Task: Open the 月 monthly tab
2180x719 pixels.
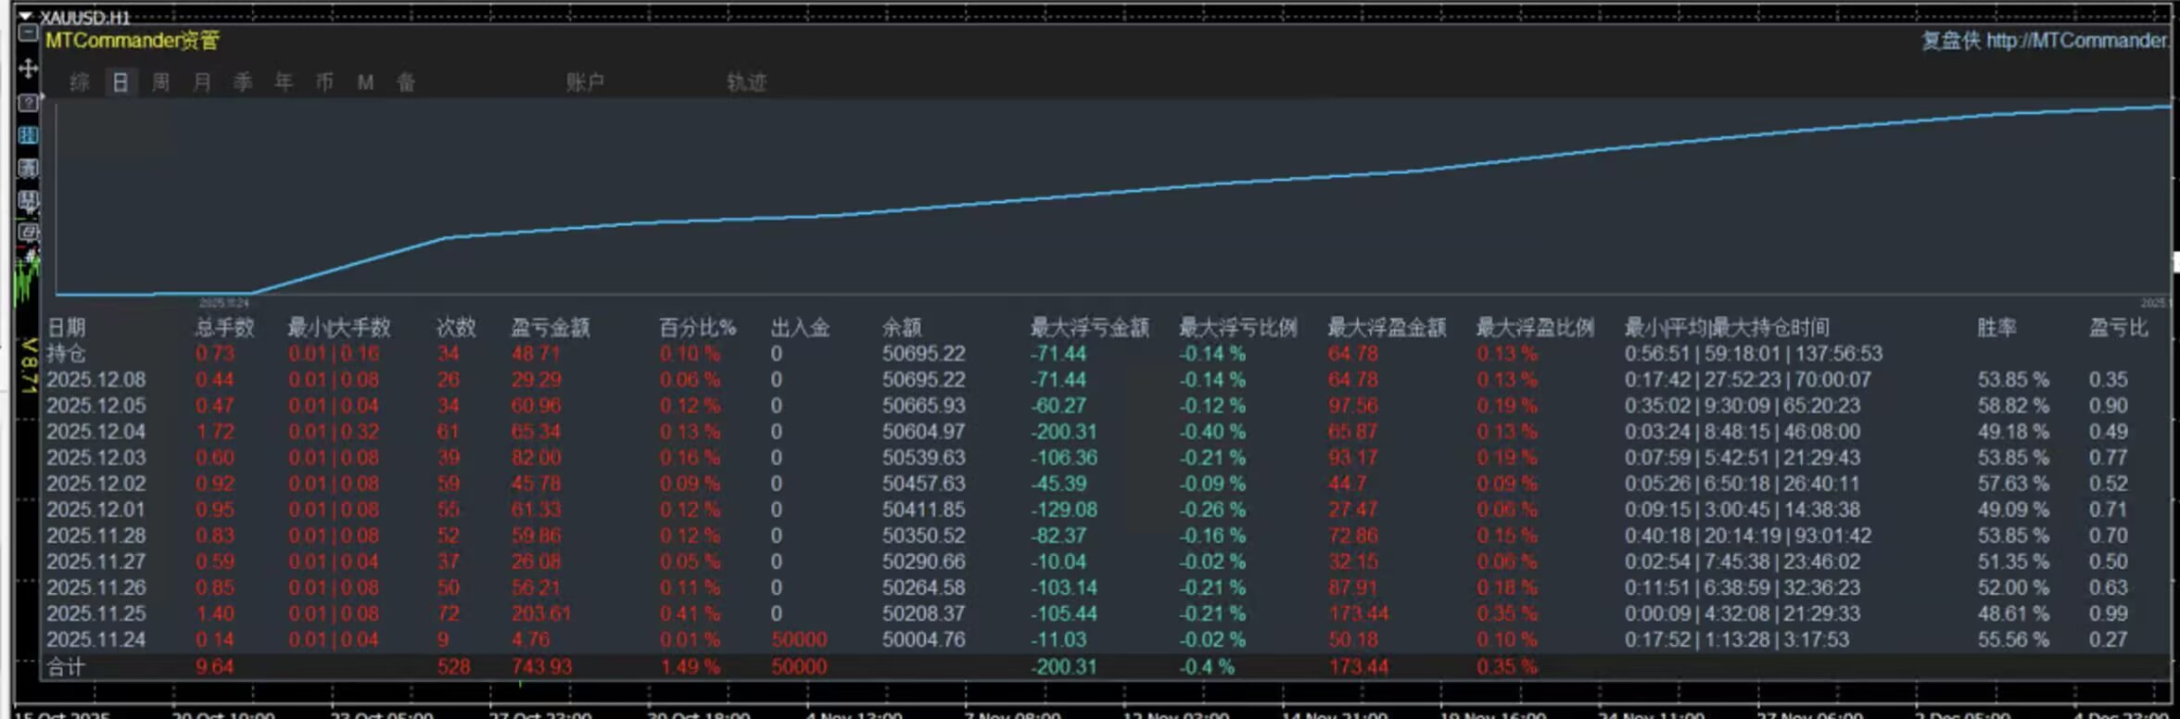Action: pyautogui.click(x=202, y=82)
